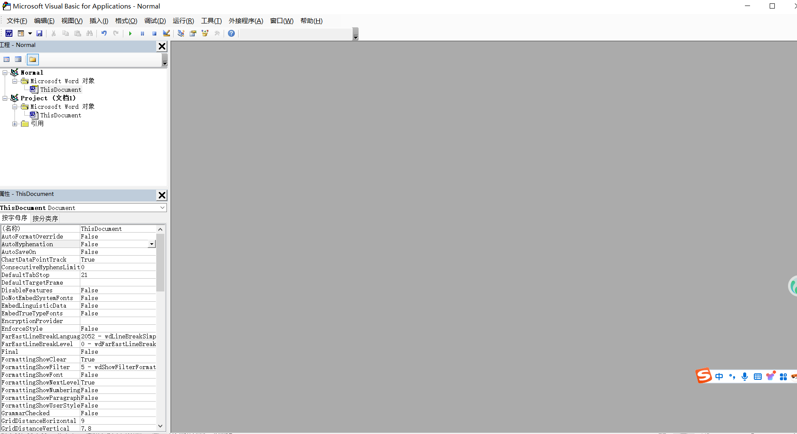This screenshot has height=434, width=797.
Task: Open AutoHyphenation value dropdown arrow
Action: tap(152, 244)
